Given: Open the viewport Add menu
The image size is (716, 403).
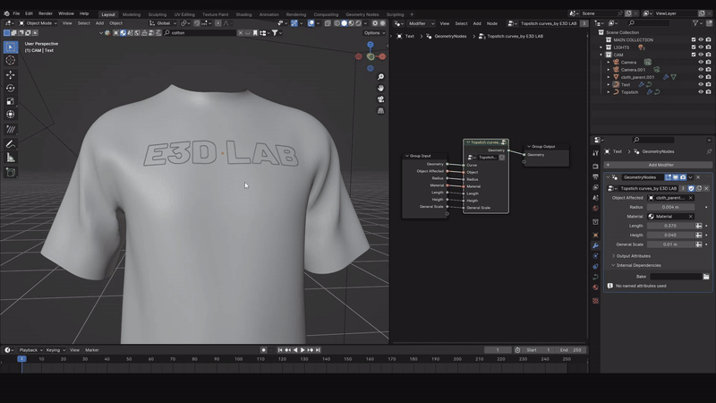Looking at the screenshot, I should [x=99, y=23].
